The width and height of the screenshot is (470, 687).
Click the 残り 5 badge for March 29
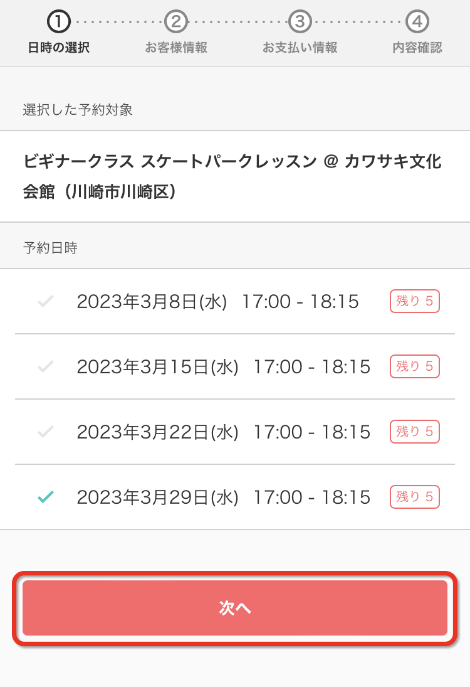414,497
